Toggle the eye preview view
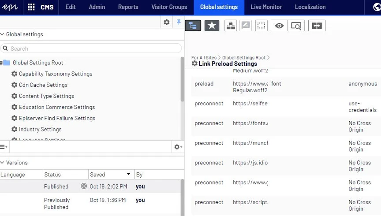Viewport: 381px width, 216px height. (279, 26)
